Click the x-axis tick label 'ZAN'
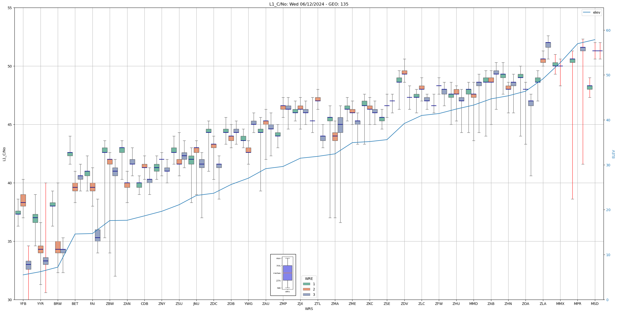Image resolution: width=618 pixels, height=313 pixels. tap(127, 304)
